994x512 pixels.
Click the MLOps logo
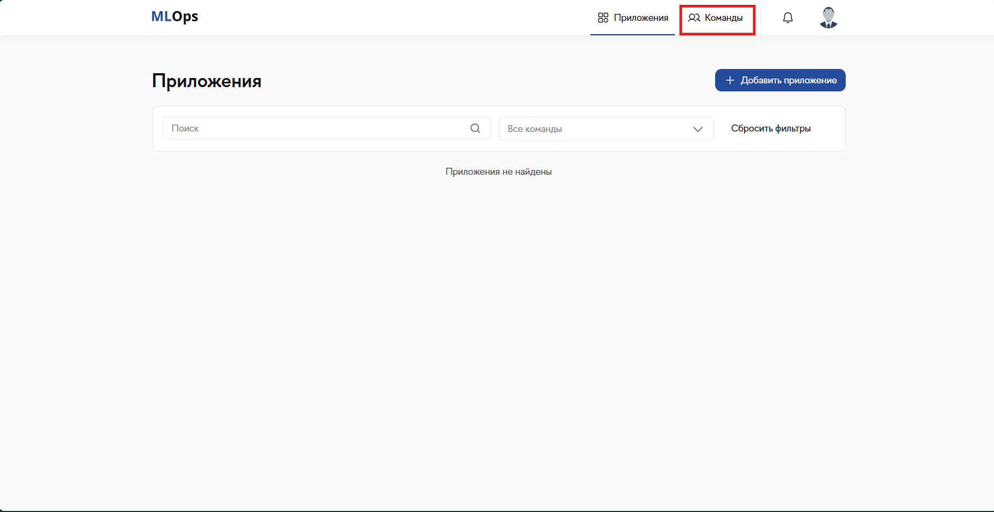click(x=174, y=17)
